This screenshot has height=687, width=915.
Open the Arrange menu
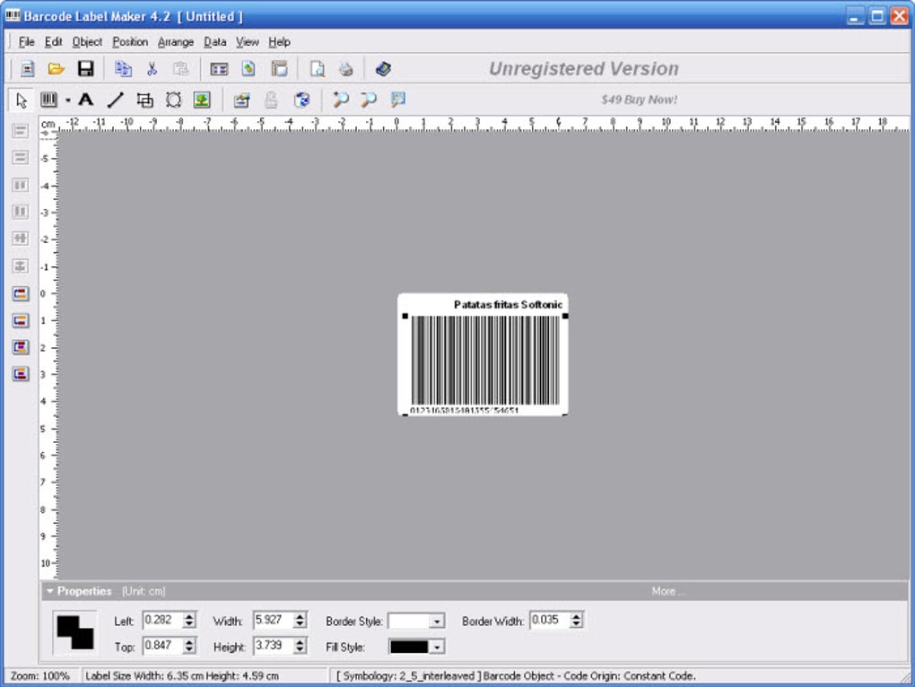[176, 42]
